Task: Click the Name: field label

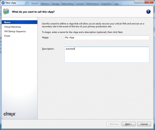Action: [x=45, y=38]
